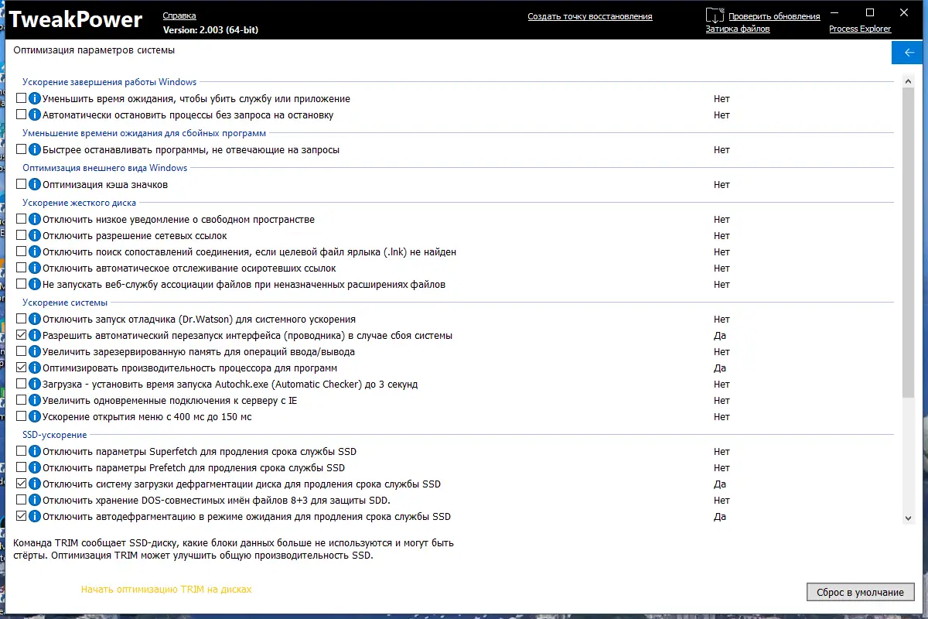Viewport: 928px width, 619px height.
Task: Uncheck automatic Explorer interface restart option
Action: tap(22, 336)
